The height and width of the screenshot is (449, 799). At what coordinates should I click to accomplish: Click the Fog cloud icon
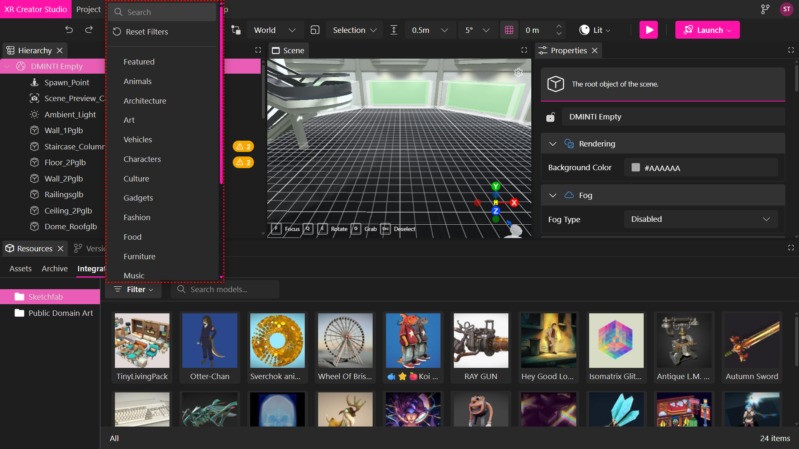pos(569,195)
